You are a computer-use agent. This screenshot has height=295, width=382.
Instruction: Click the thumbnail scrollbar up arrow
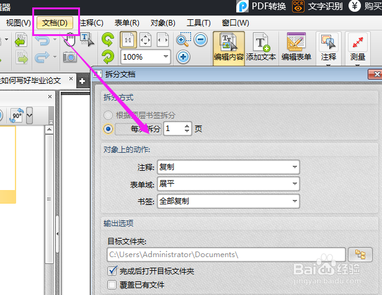pyautogui.click(x=49, y=129)
